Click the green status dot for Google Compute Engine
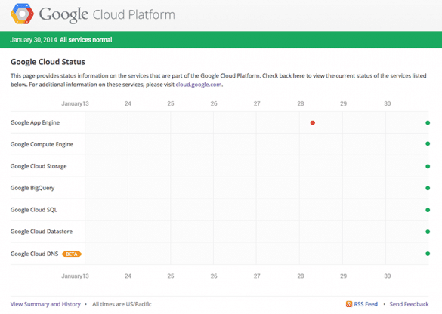This screenshot has height=314, width=442. point(428,144)
